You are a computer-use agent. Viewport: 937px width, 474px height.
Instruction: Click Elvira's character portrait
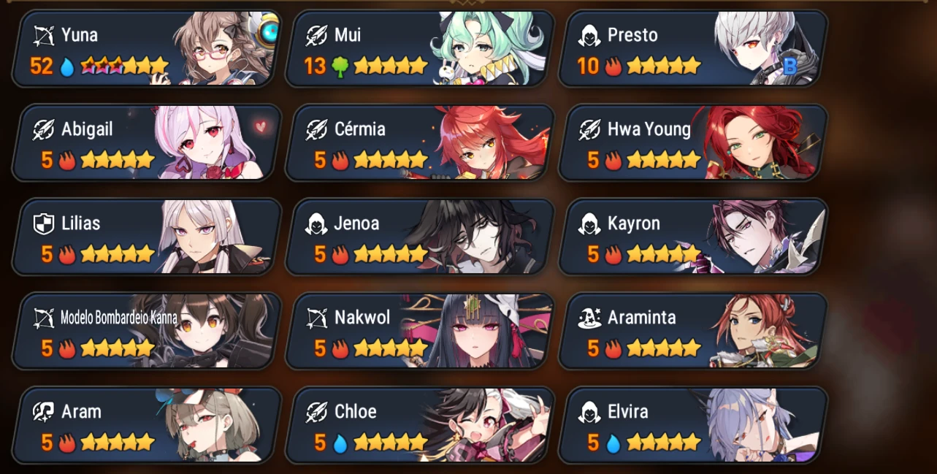click(752, 425)
